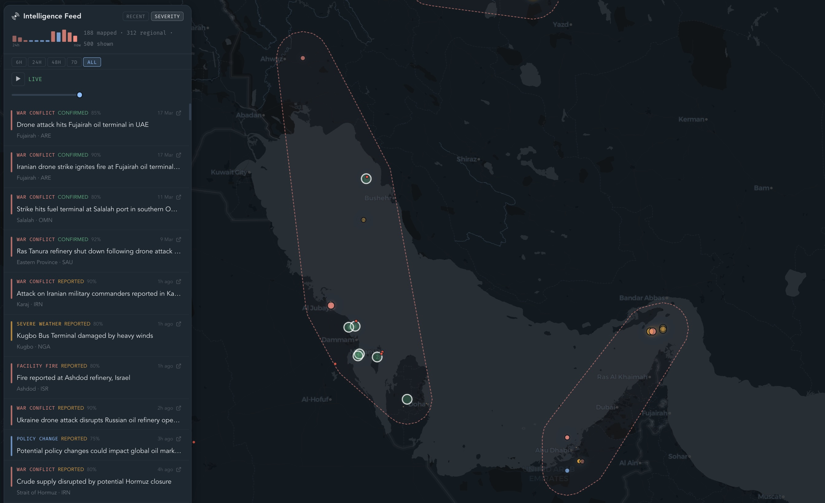The height and width of the screenshot is (503, 825).
Task: Click the Shiraz city label on map
Action: point(467,159)
